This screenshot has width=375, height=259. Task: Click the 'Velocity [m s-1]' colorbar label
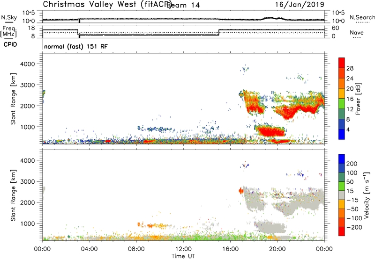(x=367, y=195)
